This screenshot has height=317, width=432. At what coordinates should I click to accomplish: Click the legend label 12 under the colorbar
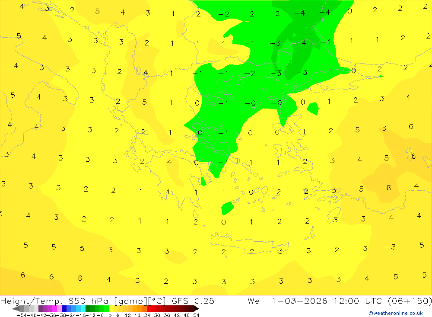[x=127, y=315]
